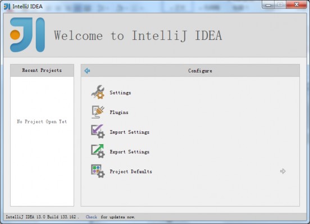Viewport: 310px width, 224px height.
Task: Open the Plugins entry
Action: (119, 112)
